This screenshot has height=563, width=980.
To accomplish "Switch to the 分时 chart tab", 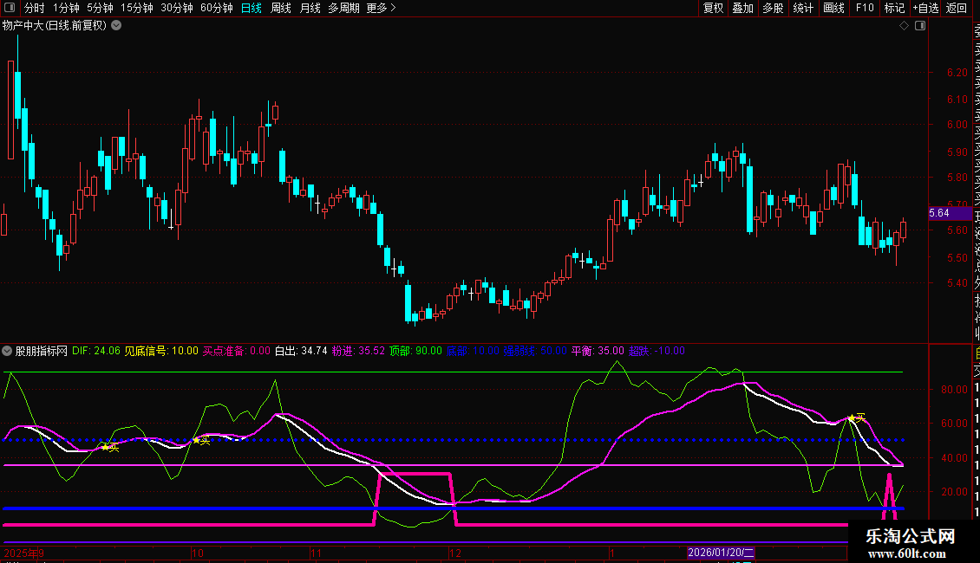I will click(34, 8).
